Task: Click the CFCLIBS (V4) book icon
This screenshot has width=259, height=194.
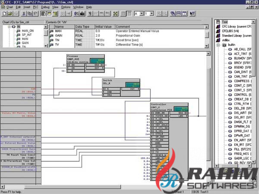Action: coord(218,31)
